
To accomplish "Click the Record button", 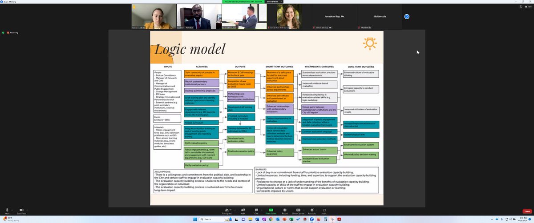I will [x=285, y=211].
